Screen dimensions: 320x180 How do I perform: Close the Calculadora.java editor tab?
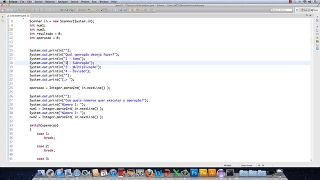(x=28, y=15)
